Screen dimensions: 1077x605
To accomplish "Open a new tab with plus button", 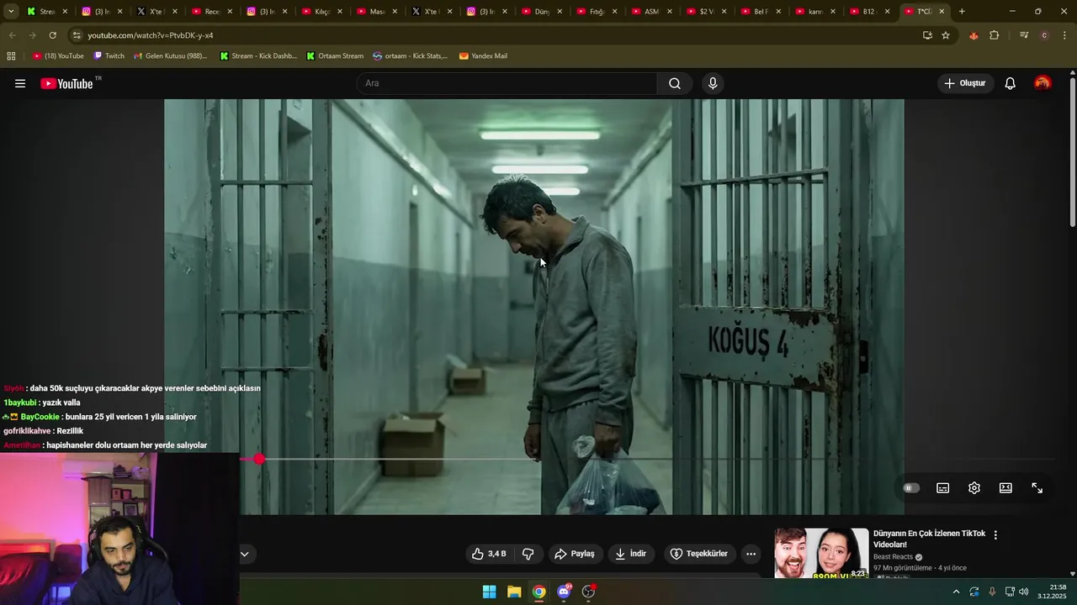I will coord(962,12).
